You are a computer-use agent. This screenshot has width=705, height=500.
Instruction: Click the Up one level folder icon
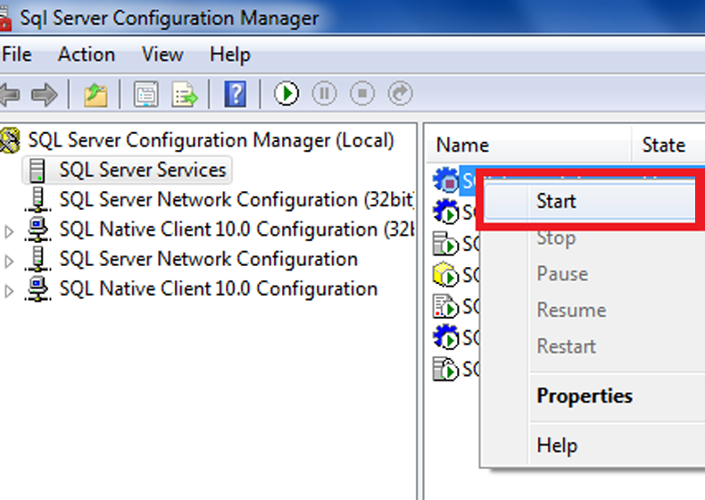95,94
